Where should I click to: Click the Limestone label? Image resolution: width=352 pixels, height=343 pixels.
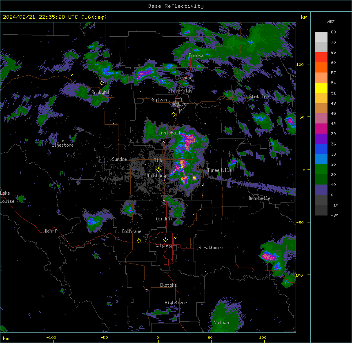point(62,145)
